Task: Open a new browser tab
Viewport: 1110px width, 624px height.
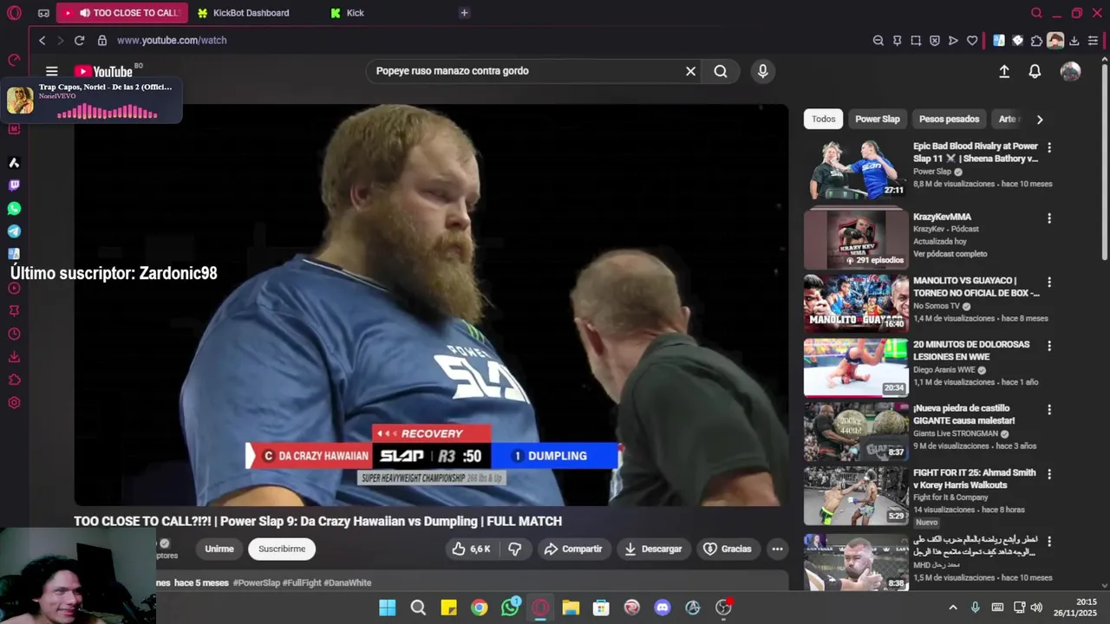Action: tap(464, 13)
